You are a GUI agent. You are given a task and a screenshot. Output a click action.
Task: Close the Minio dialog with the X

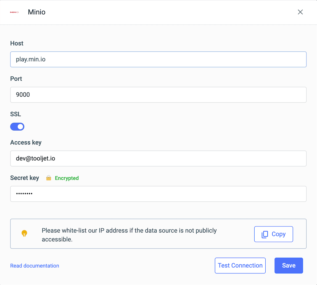pyautogui.click(x=300, y=12)
